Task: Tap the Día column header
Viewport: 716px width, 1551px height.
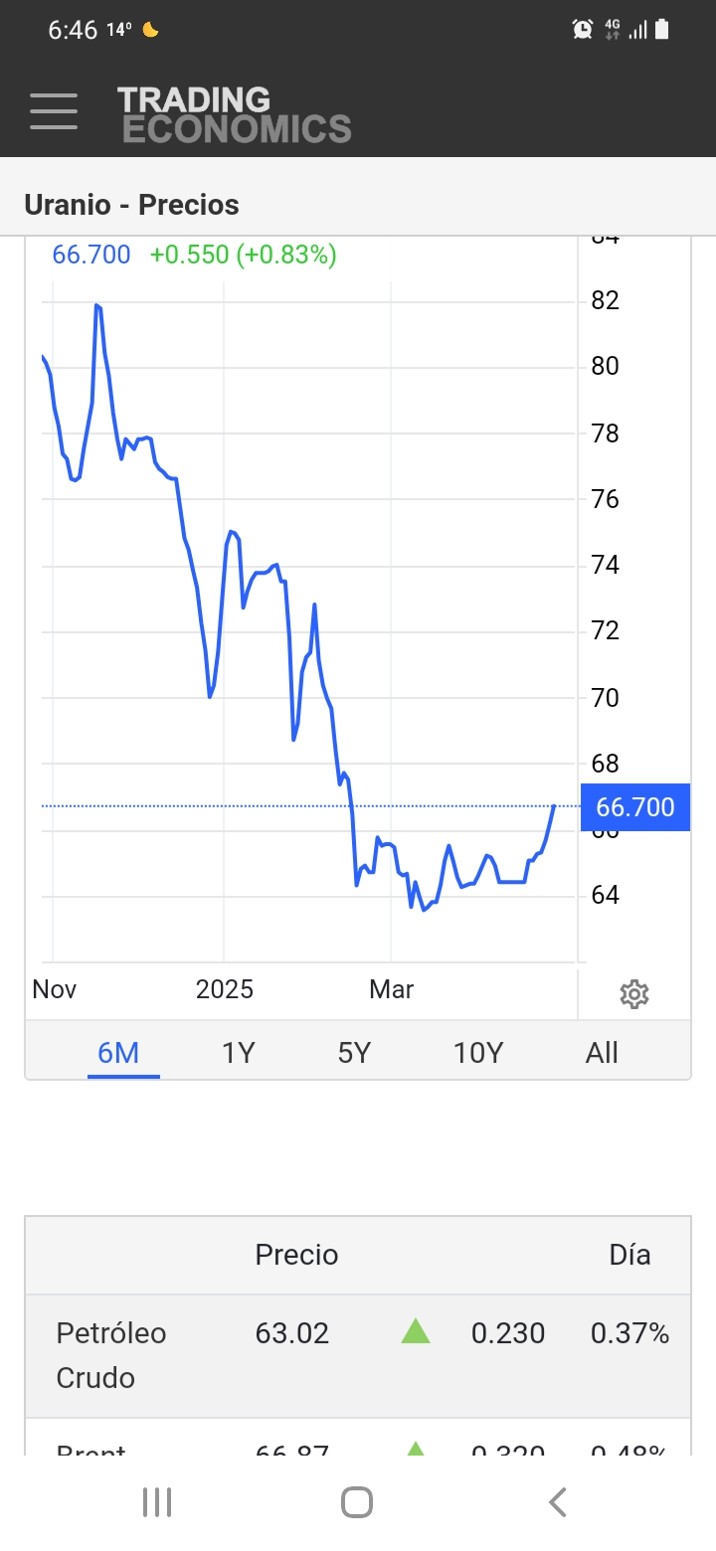Action: click(629, 1255)
